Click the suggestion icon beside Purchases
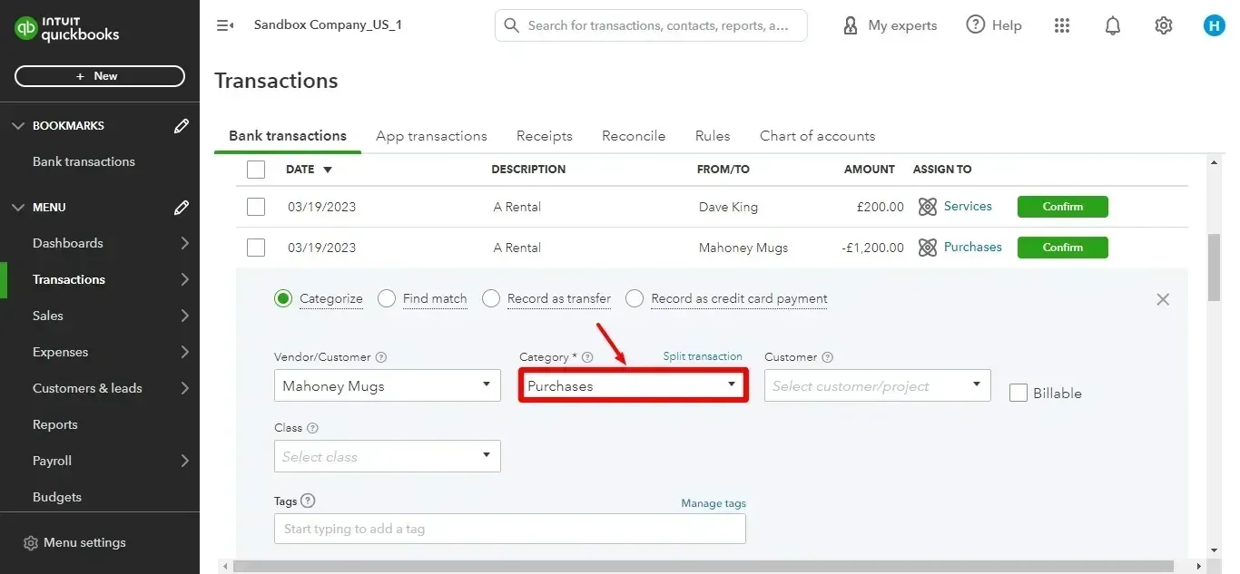 click(927, 248)
